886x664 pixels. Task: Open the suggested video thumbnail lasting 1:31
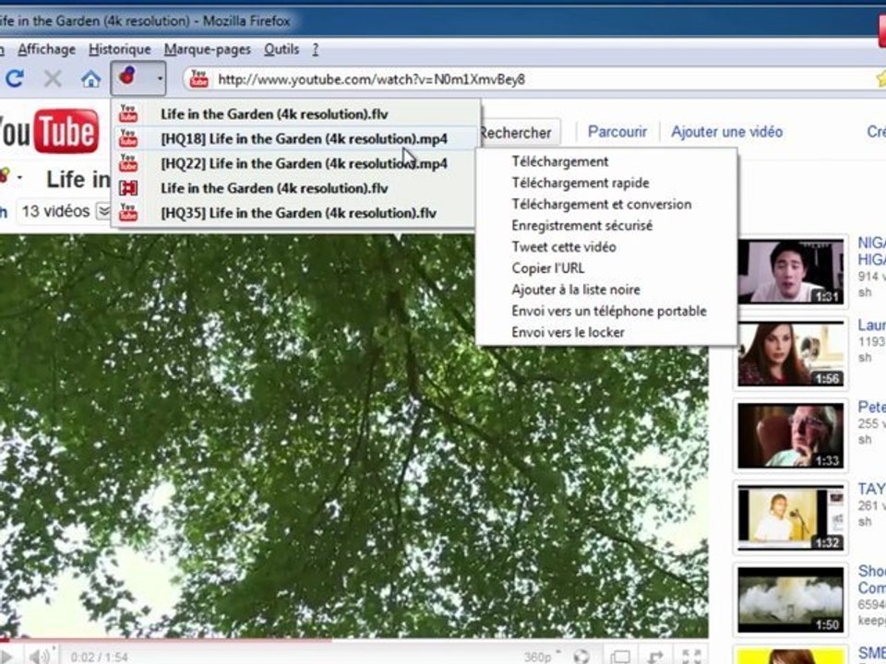[791, 271]
